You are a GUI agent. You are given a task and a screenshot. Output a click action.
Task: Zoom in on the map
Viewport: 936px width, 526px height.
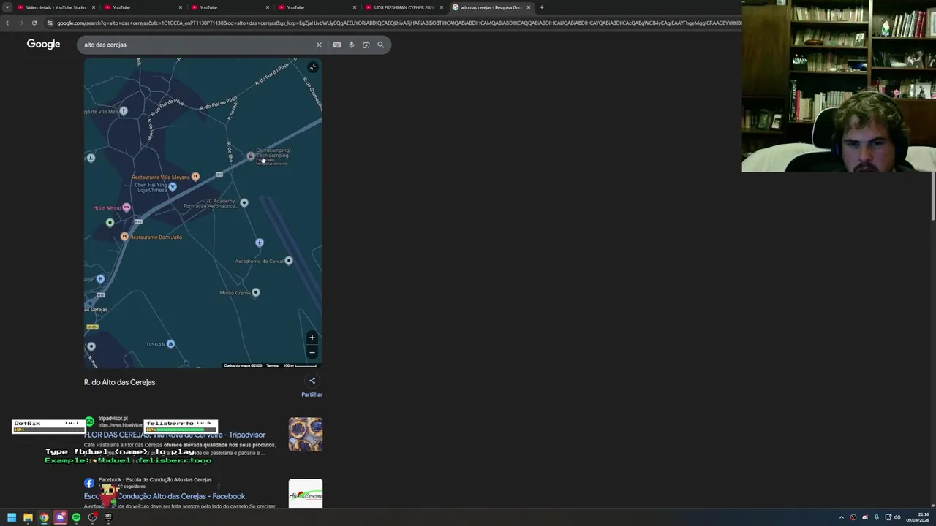(x=312, y=338)
